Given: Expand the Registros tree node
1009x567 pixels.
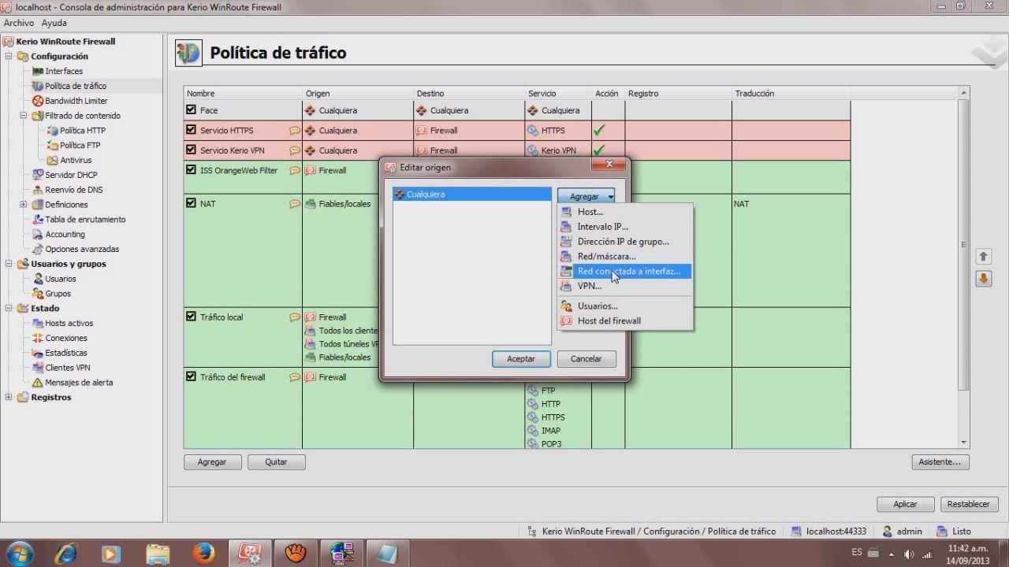Looking at the screenshot, I should pyautogui.click(x=9, y=398).
